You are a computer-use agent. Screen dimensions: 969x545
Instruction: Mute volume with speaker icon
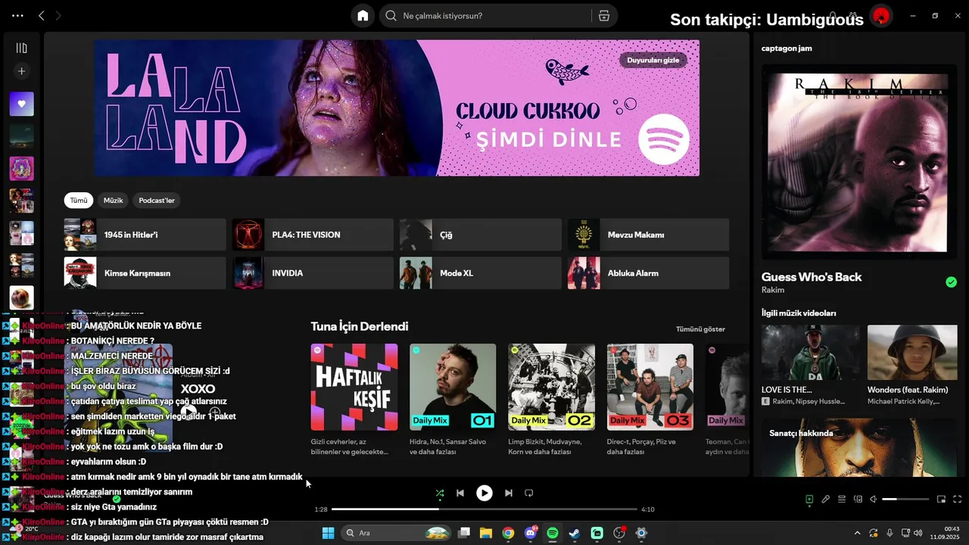tap(873, 499)
